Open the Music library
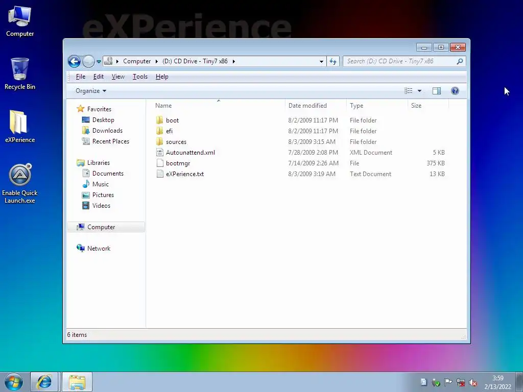Screen dimensions: 523x392 [101, 184]
